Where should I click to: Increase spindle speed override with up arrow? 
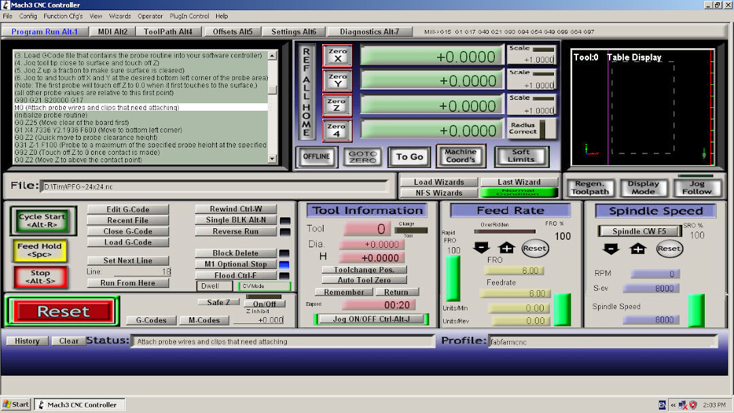click(637, 249)
